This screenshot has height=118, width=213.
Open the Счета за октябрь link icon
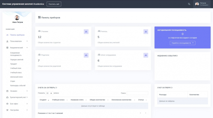coord(56,88)
